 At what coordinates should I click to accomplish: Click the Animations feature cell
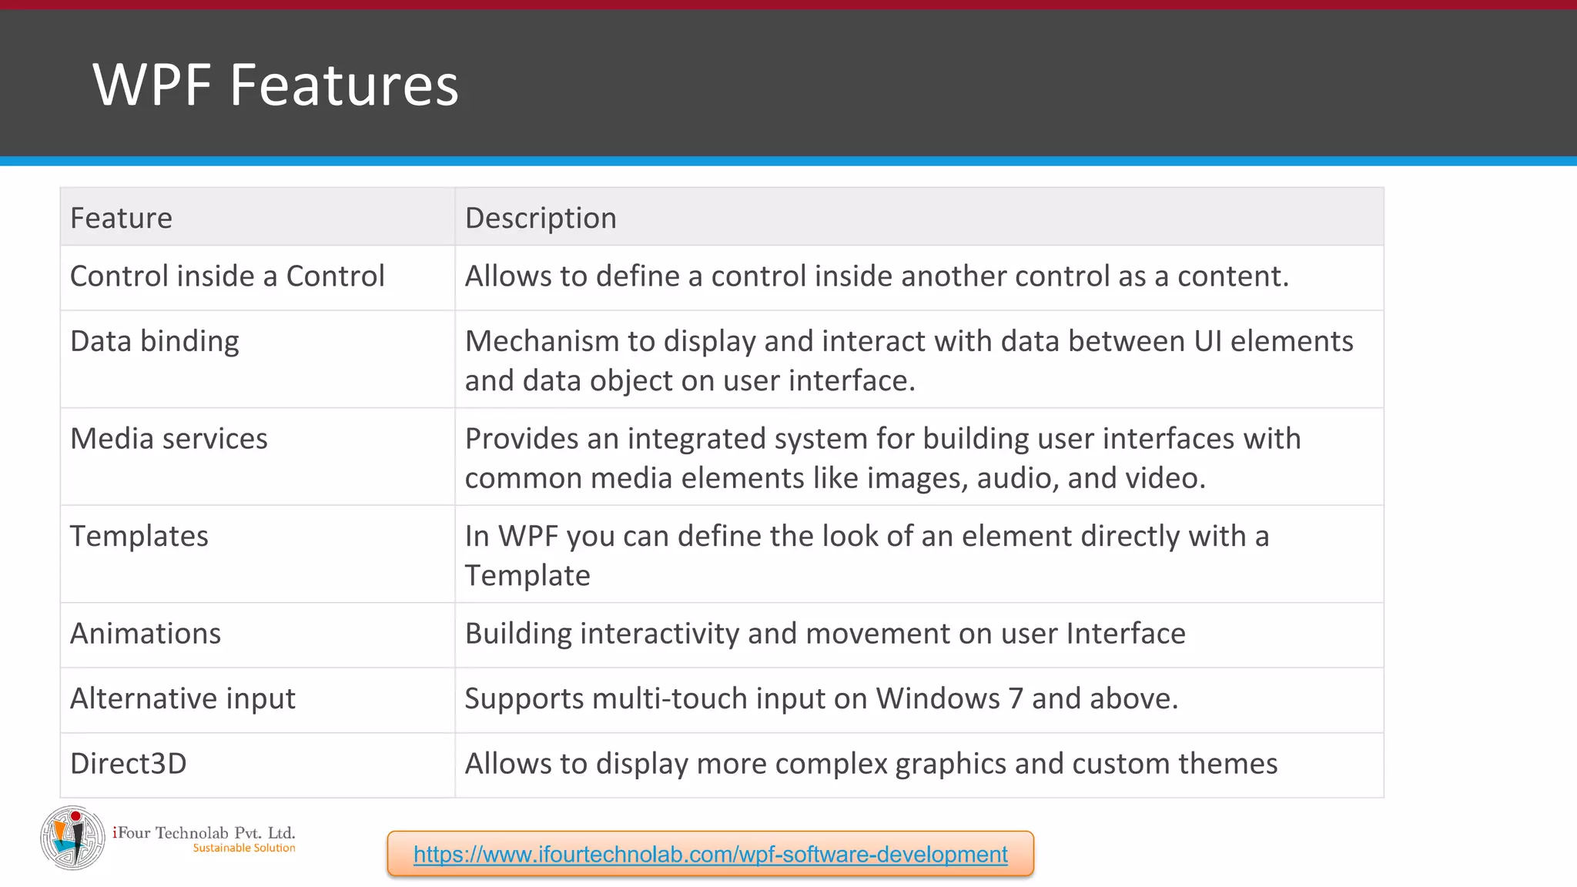(258, 635)
